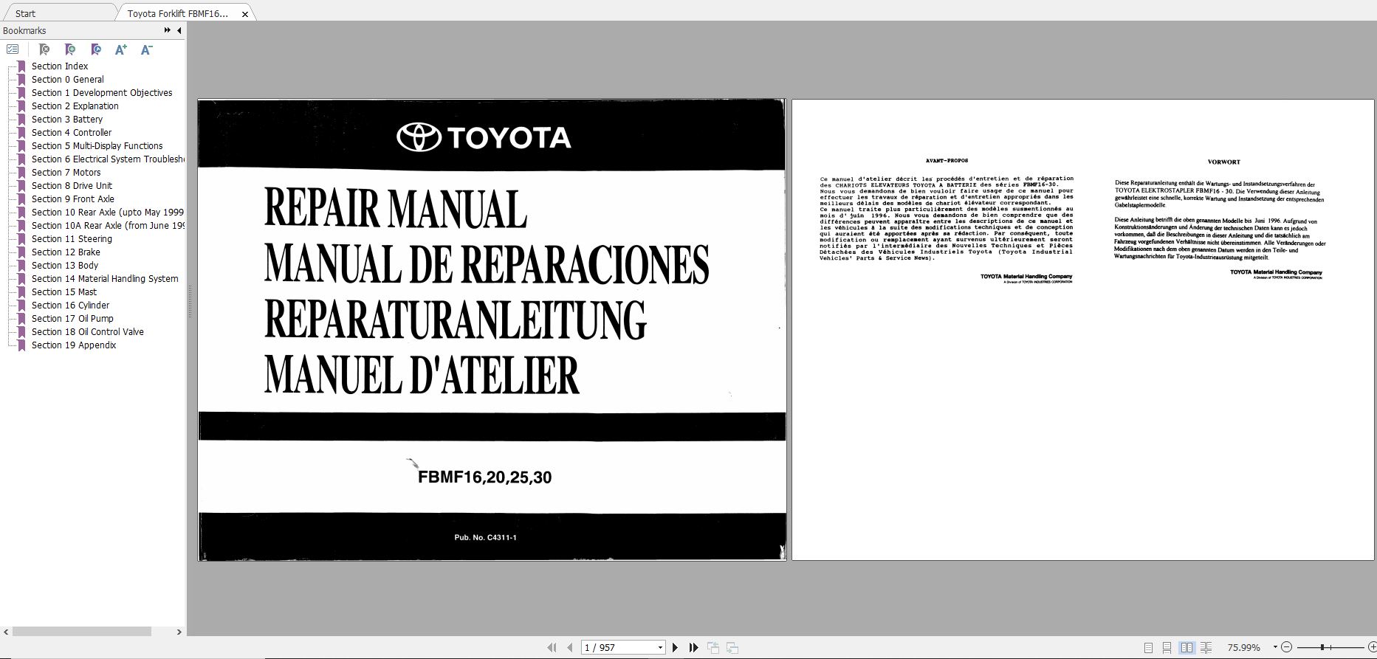This screenshot has width=1377, height=659.
Task: Switch to continuous facing view
Action: tap(1206, 648)
